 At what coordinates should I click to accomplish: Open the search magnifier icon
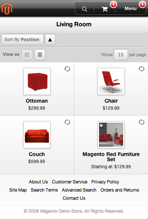coord(85,9)
